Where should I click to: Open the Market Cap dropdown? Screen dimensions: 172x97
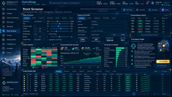click(x=40, y=22)
